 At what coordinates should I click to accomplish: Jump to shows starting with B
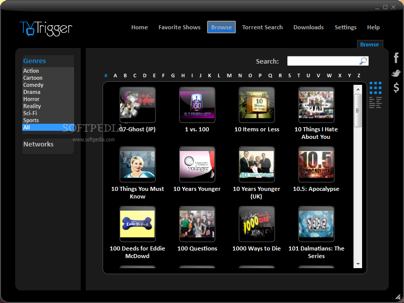tap(125, 75)
